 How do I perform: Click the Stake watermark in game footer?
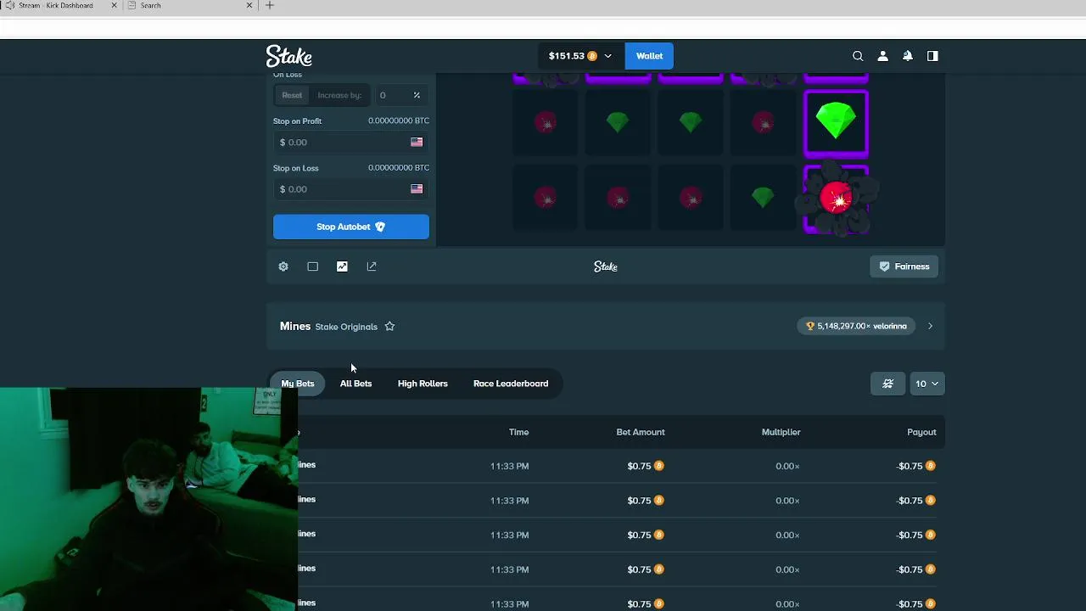pyautogui.click(x=606, y=266)
